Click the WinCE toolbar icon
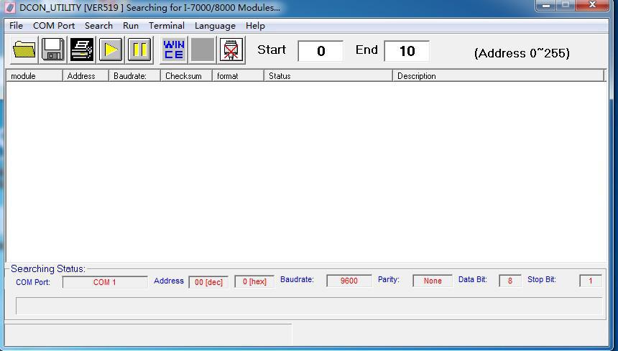The image size is (618, 351). 173,50
